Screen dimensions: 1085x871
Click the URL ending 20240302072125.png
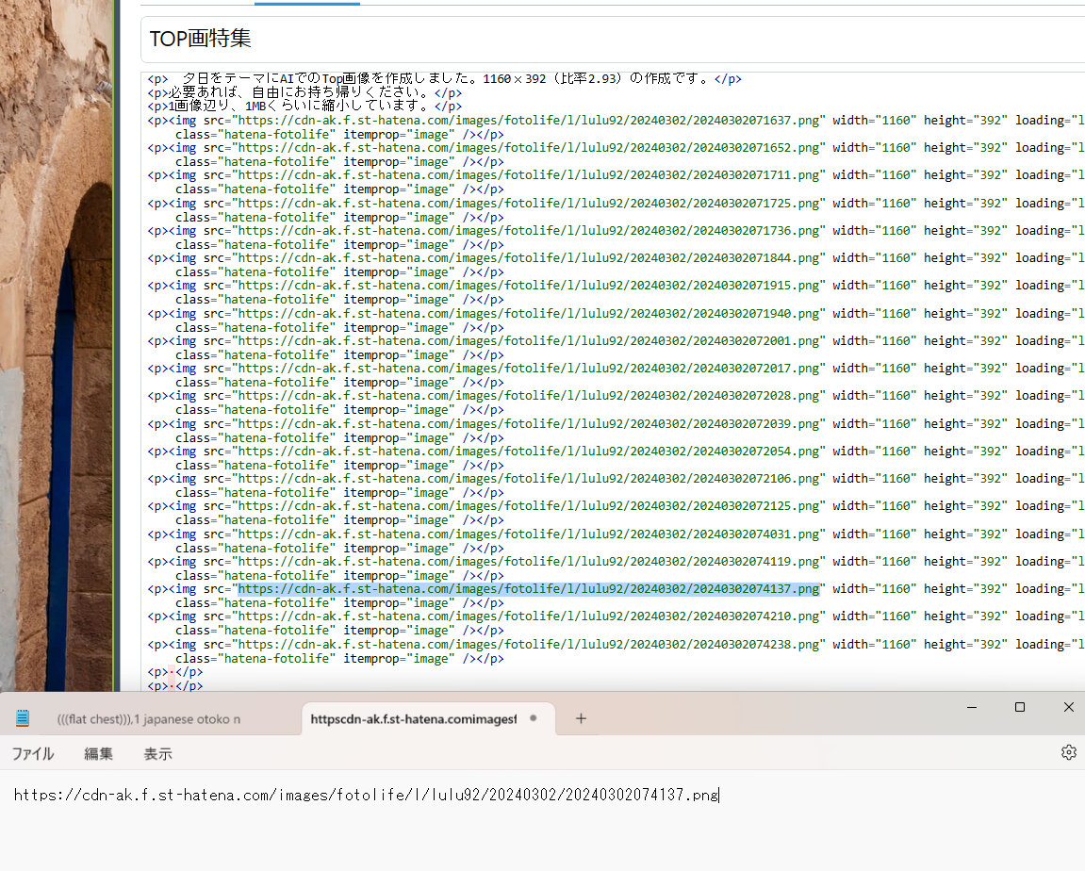pyautogui.click(x=529, y=505)
